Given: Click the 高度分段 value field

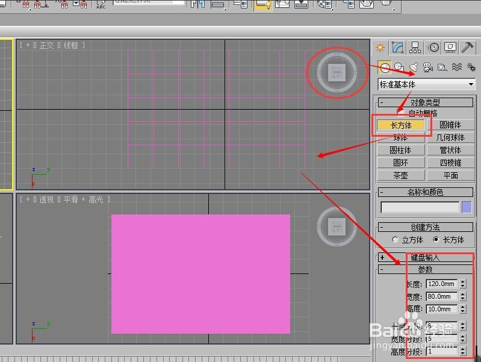Looking at the screenshot, I should 442,351.
